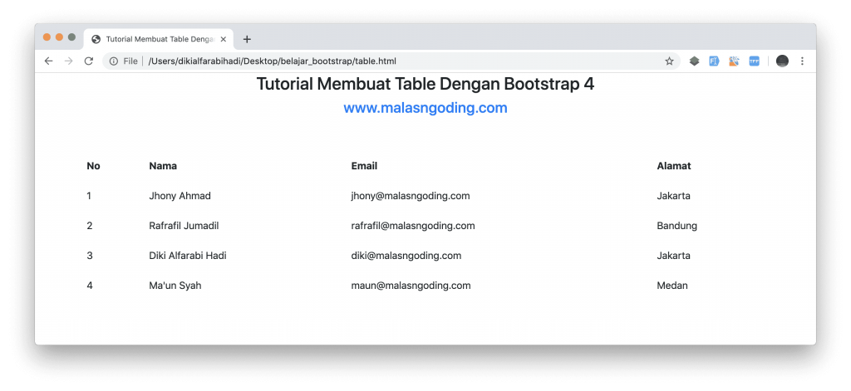This screenshot has height=391, width=851.
Task: Reload the page with the refresh icon
Action: (88, 61)
